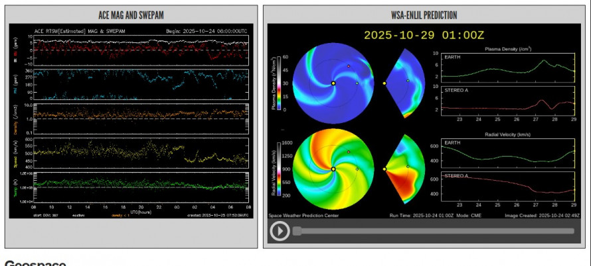Click the circular radial velocity spiral map
This screenshot has height=266, width=591.
click(x=333, y=169)
